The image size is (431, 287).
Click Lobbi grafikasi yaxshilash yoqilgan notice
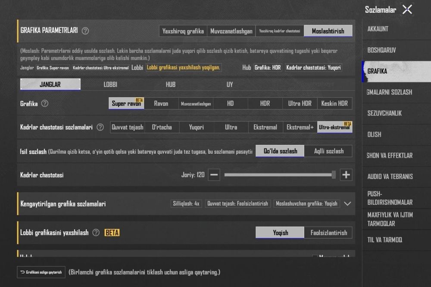pos(183,67)
